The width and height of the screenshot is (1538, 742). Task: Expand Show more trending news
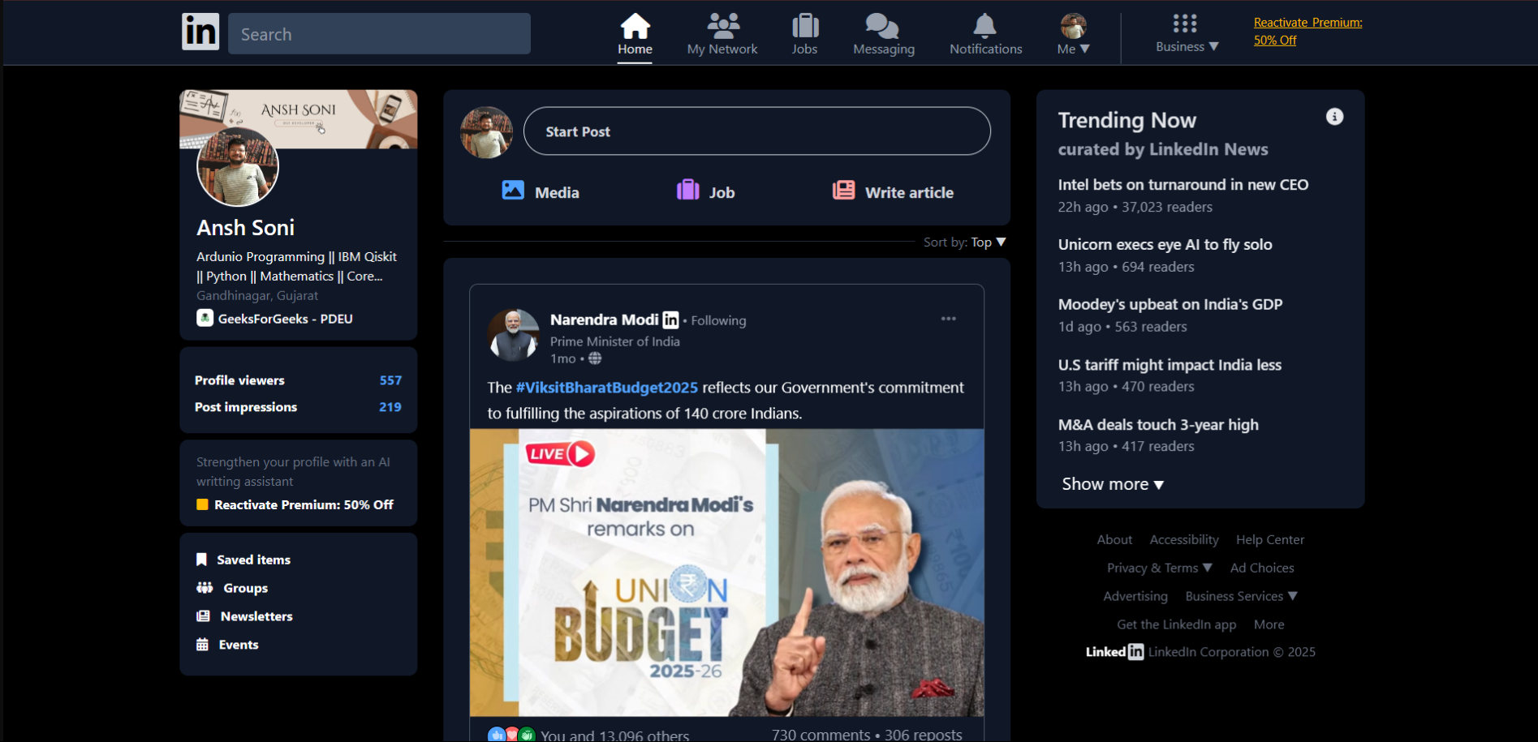1112,484
